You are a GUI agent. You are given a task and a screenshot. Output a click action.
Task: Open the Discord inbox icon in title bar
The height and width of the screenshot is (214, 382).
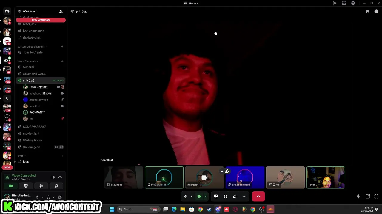344,3
